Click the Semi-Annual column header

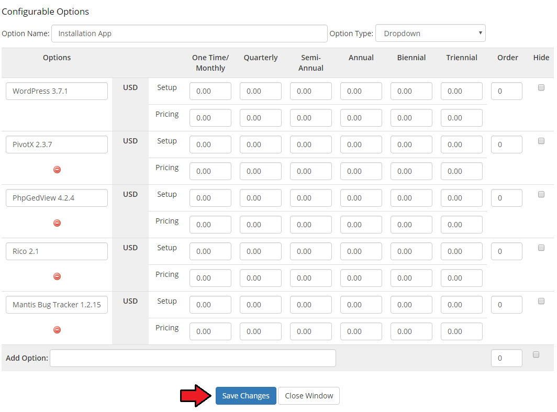click(311, 62)
